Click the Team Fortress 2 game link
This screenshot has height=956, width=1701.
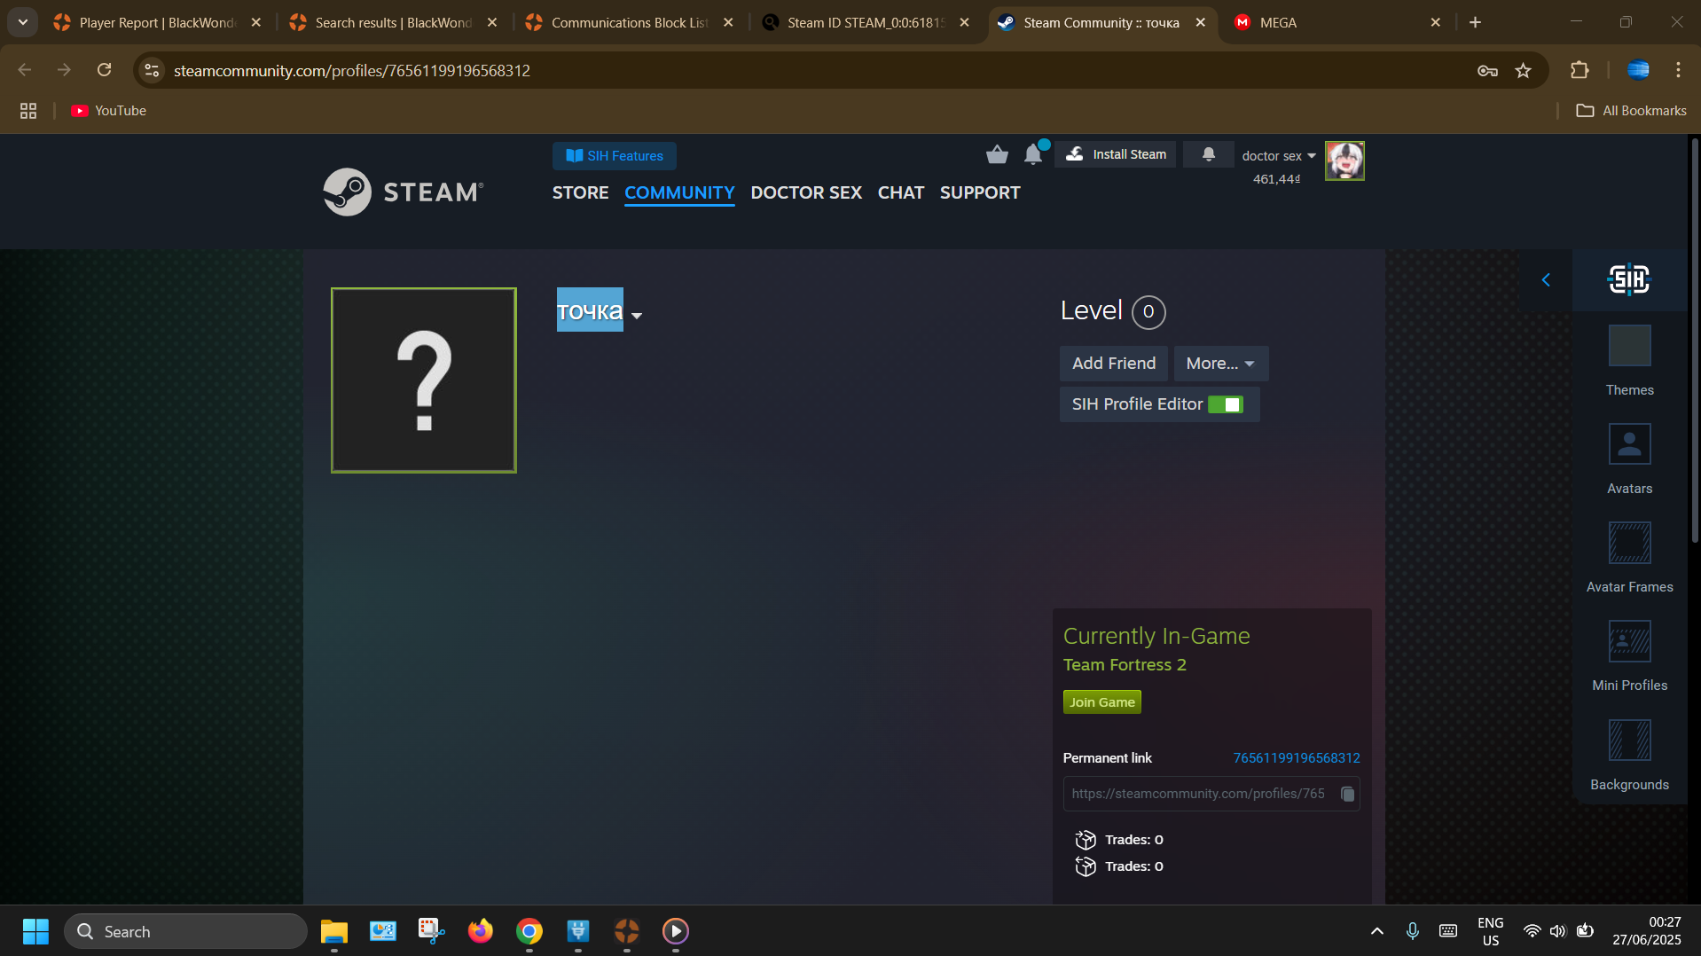pos(1125,665)
